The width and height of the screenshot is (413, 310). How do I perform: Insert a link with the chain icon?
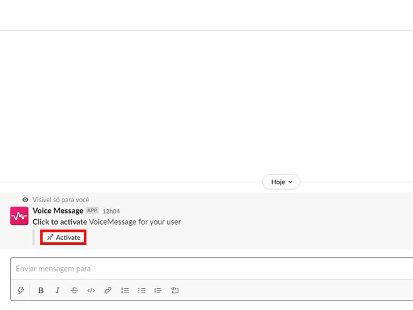click(108, 291)
